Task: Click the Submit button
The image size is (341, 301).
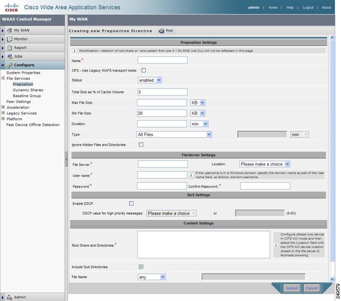Action: pyautogui.click(x=292, y=288)
